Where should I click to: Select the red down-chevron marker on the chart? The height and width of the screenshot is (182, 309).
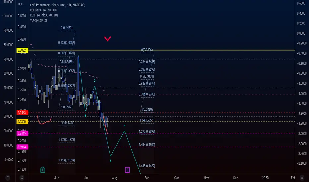pos(108,39)
